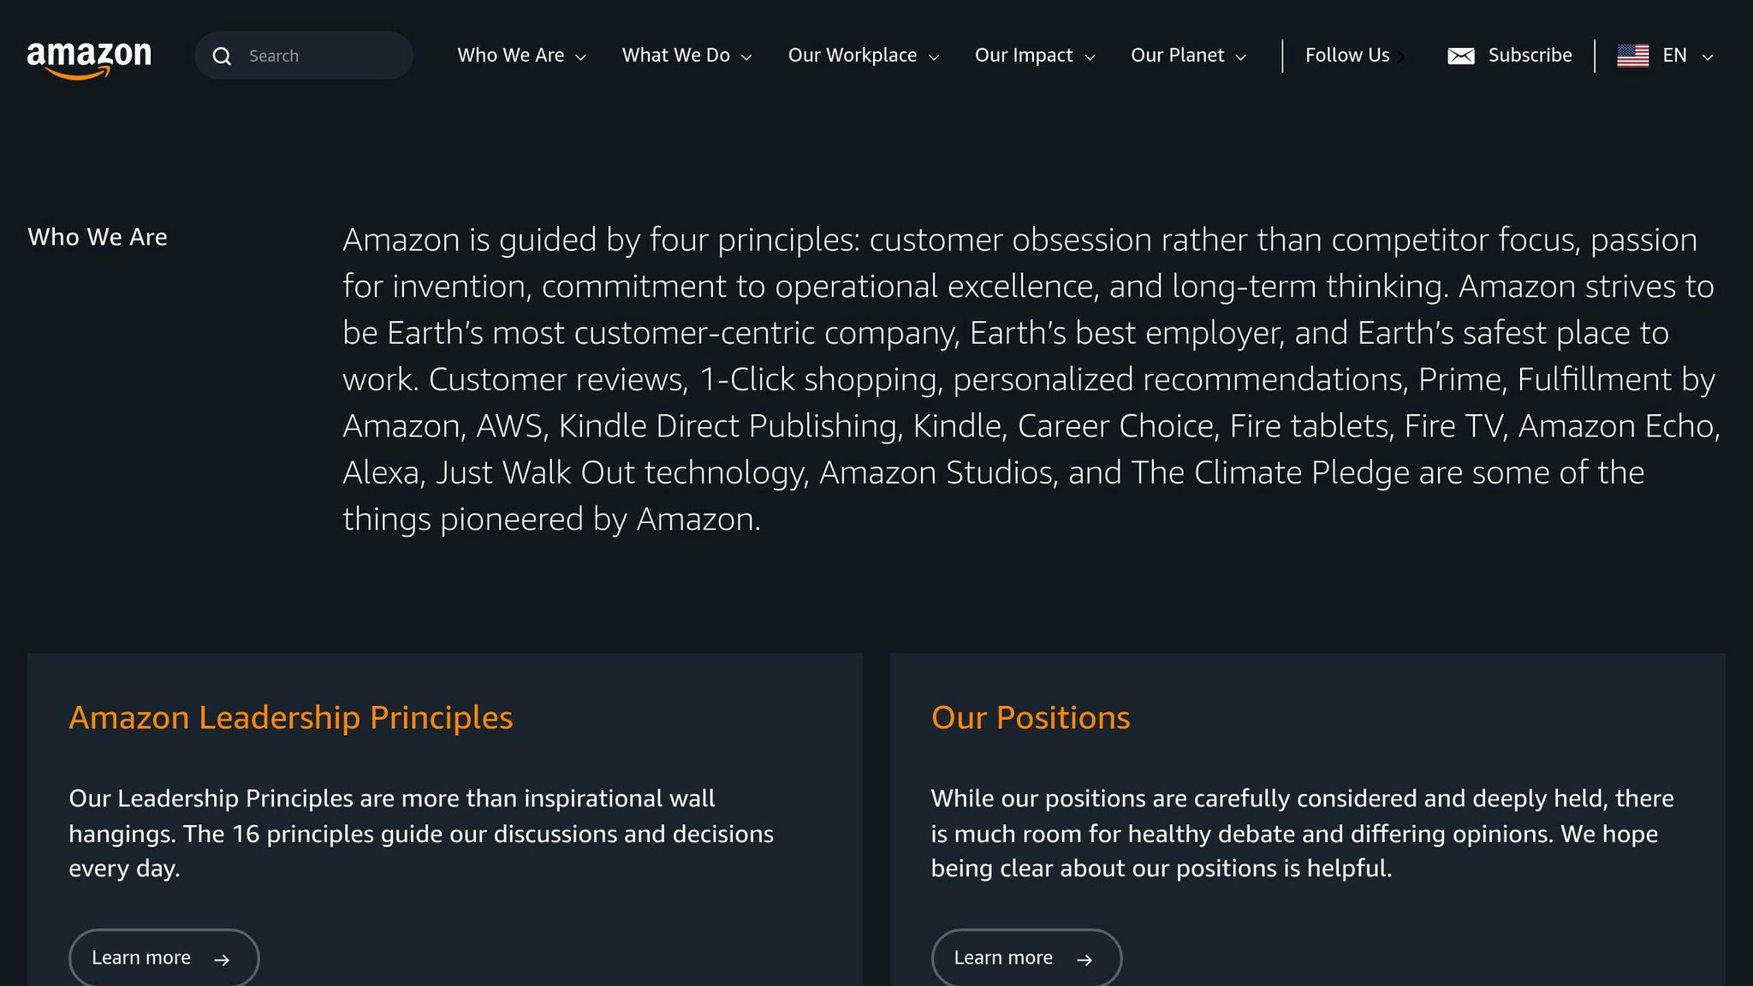Click inside the Search input field
The height and width of the screenshot is (986, 1753).
[317, 55]
